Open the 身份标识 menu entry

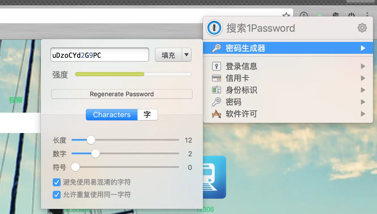[x=288, y=90]
